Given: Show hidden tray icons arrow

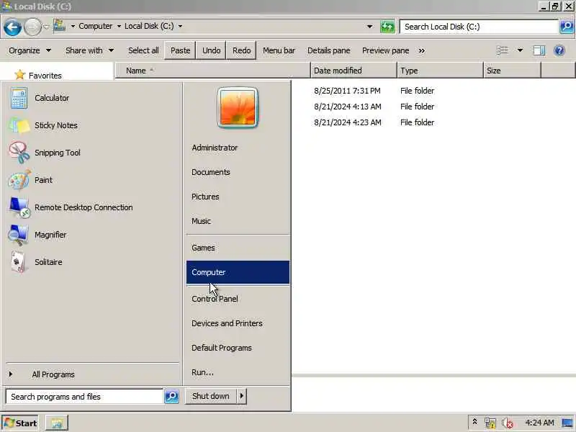Looking at the screenshot, I should [x=474, y=422].
